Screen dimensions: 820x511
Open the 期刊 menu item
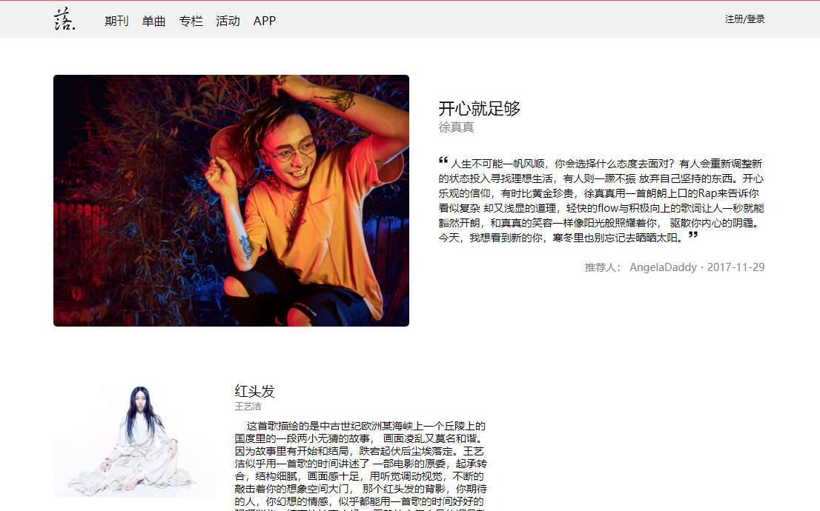[x=116, y=21]
